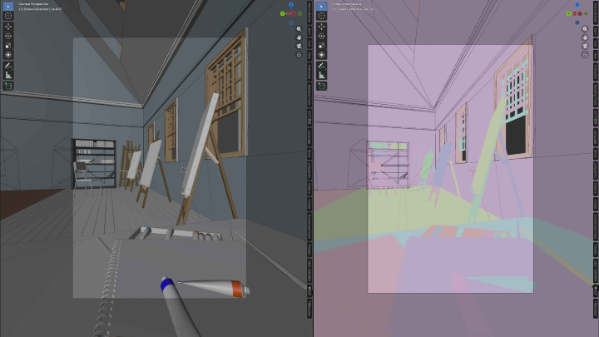Click the zoom magnifier icon in right viewport
This screenshot has height=337, width=599.
pos(585,29)
